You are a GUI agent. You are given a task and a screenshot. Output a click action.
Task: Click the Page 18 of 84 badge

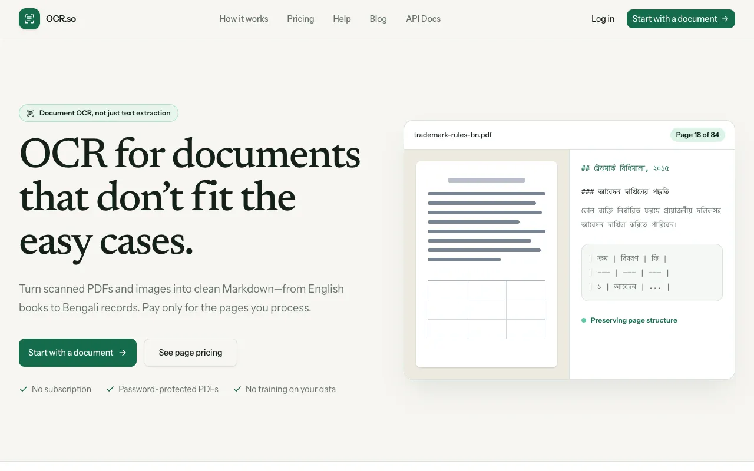click(x=697, y=135)
